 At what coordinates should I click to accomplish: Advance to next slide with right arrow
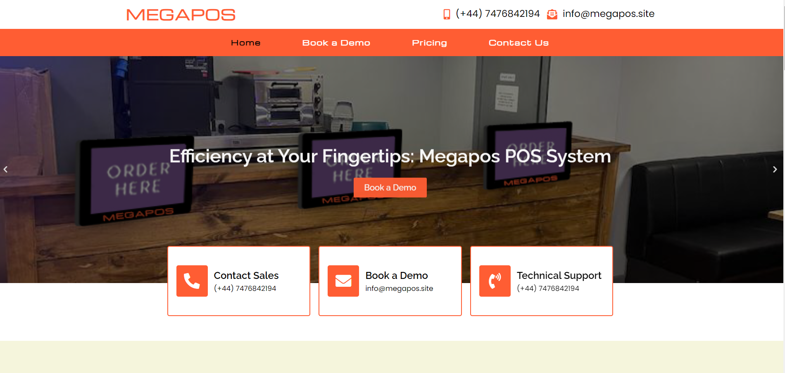(775, 169)
